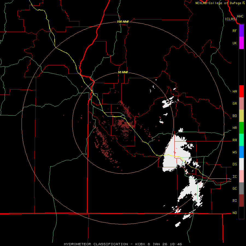Click the BI legend label

pyautogui.click(x=235, y=201)
